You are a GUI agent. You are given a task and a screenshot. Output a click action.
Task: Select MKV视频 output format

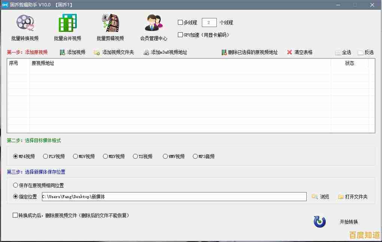tap(105, 156)
